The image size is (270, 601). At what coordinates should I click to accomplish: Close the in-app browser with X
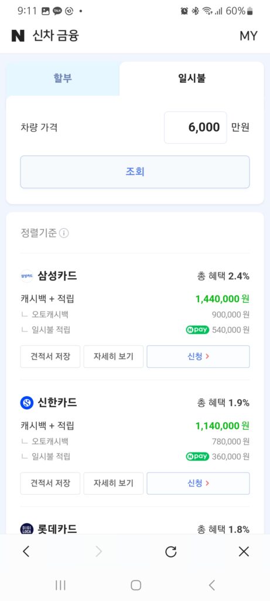click(x=244, y=552)
